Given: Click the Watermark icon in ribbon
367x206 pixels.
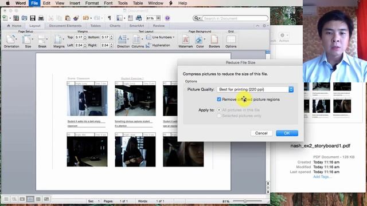Looking at the screenshot, I should point(186,40).
